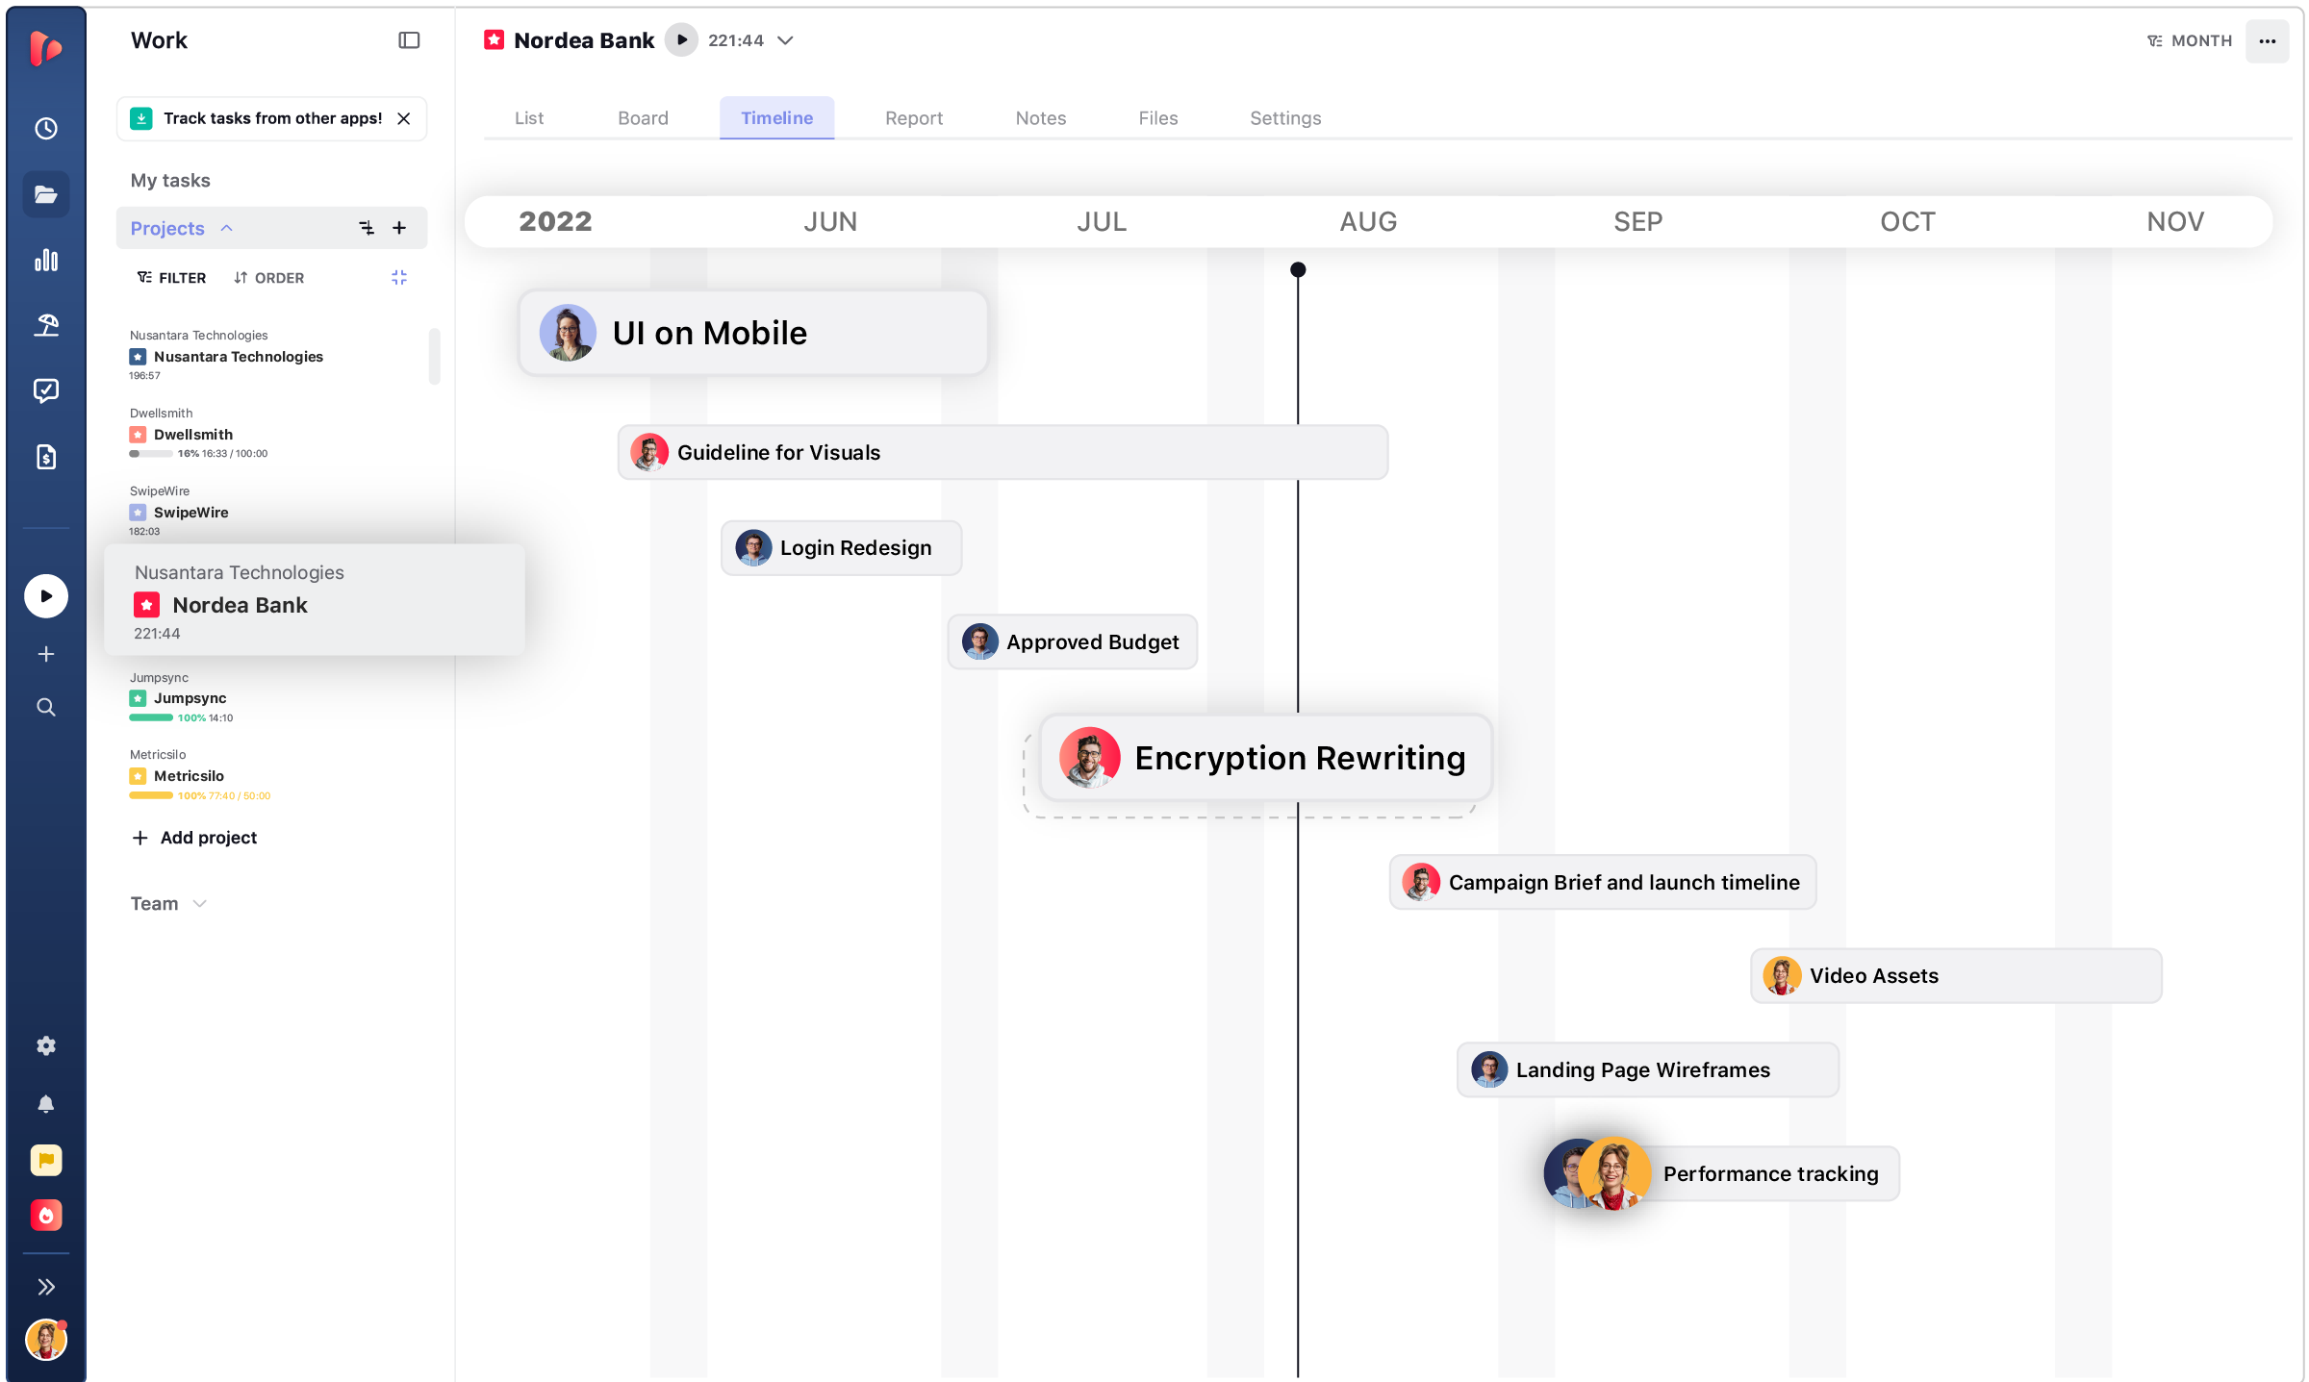Viewport: 2309px width, 1382px height.
Task: Open the three-dot more menu
Action: click(x=2268, y=41)
